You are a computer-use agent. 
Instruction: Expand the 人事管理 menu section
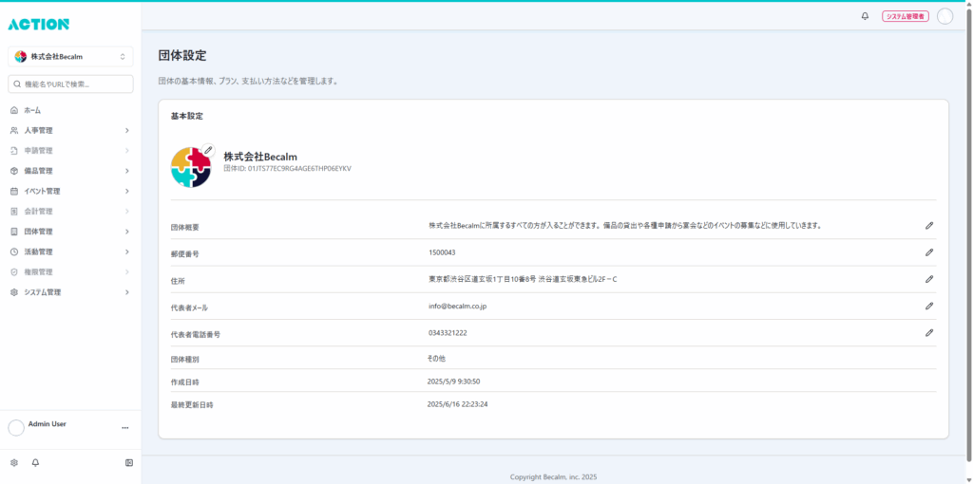tap(70, 131)
